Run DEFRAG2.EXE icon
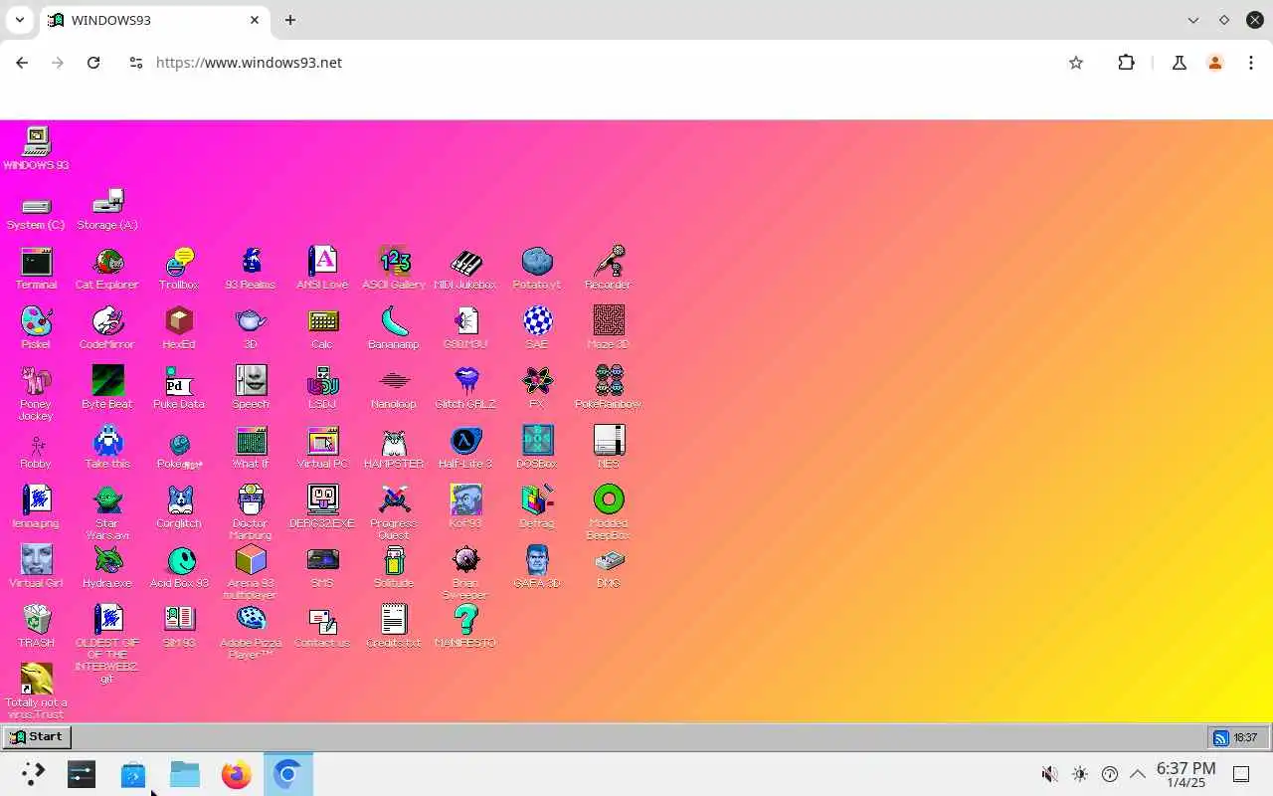1273x796 pixels. coord(322,507)
